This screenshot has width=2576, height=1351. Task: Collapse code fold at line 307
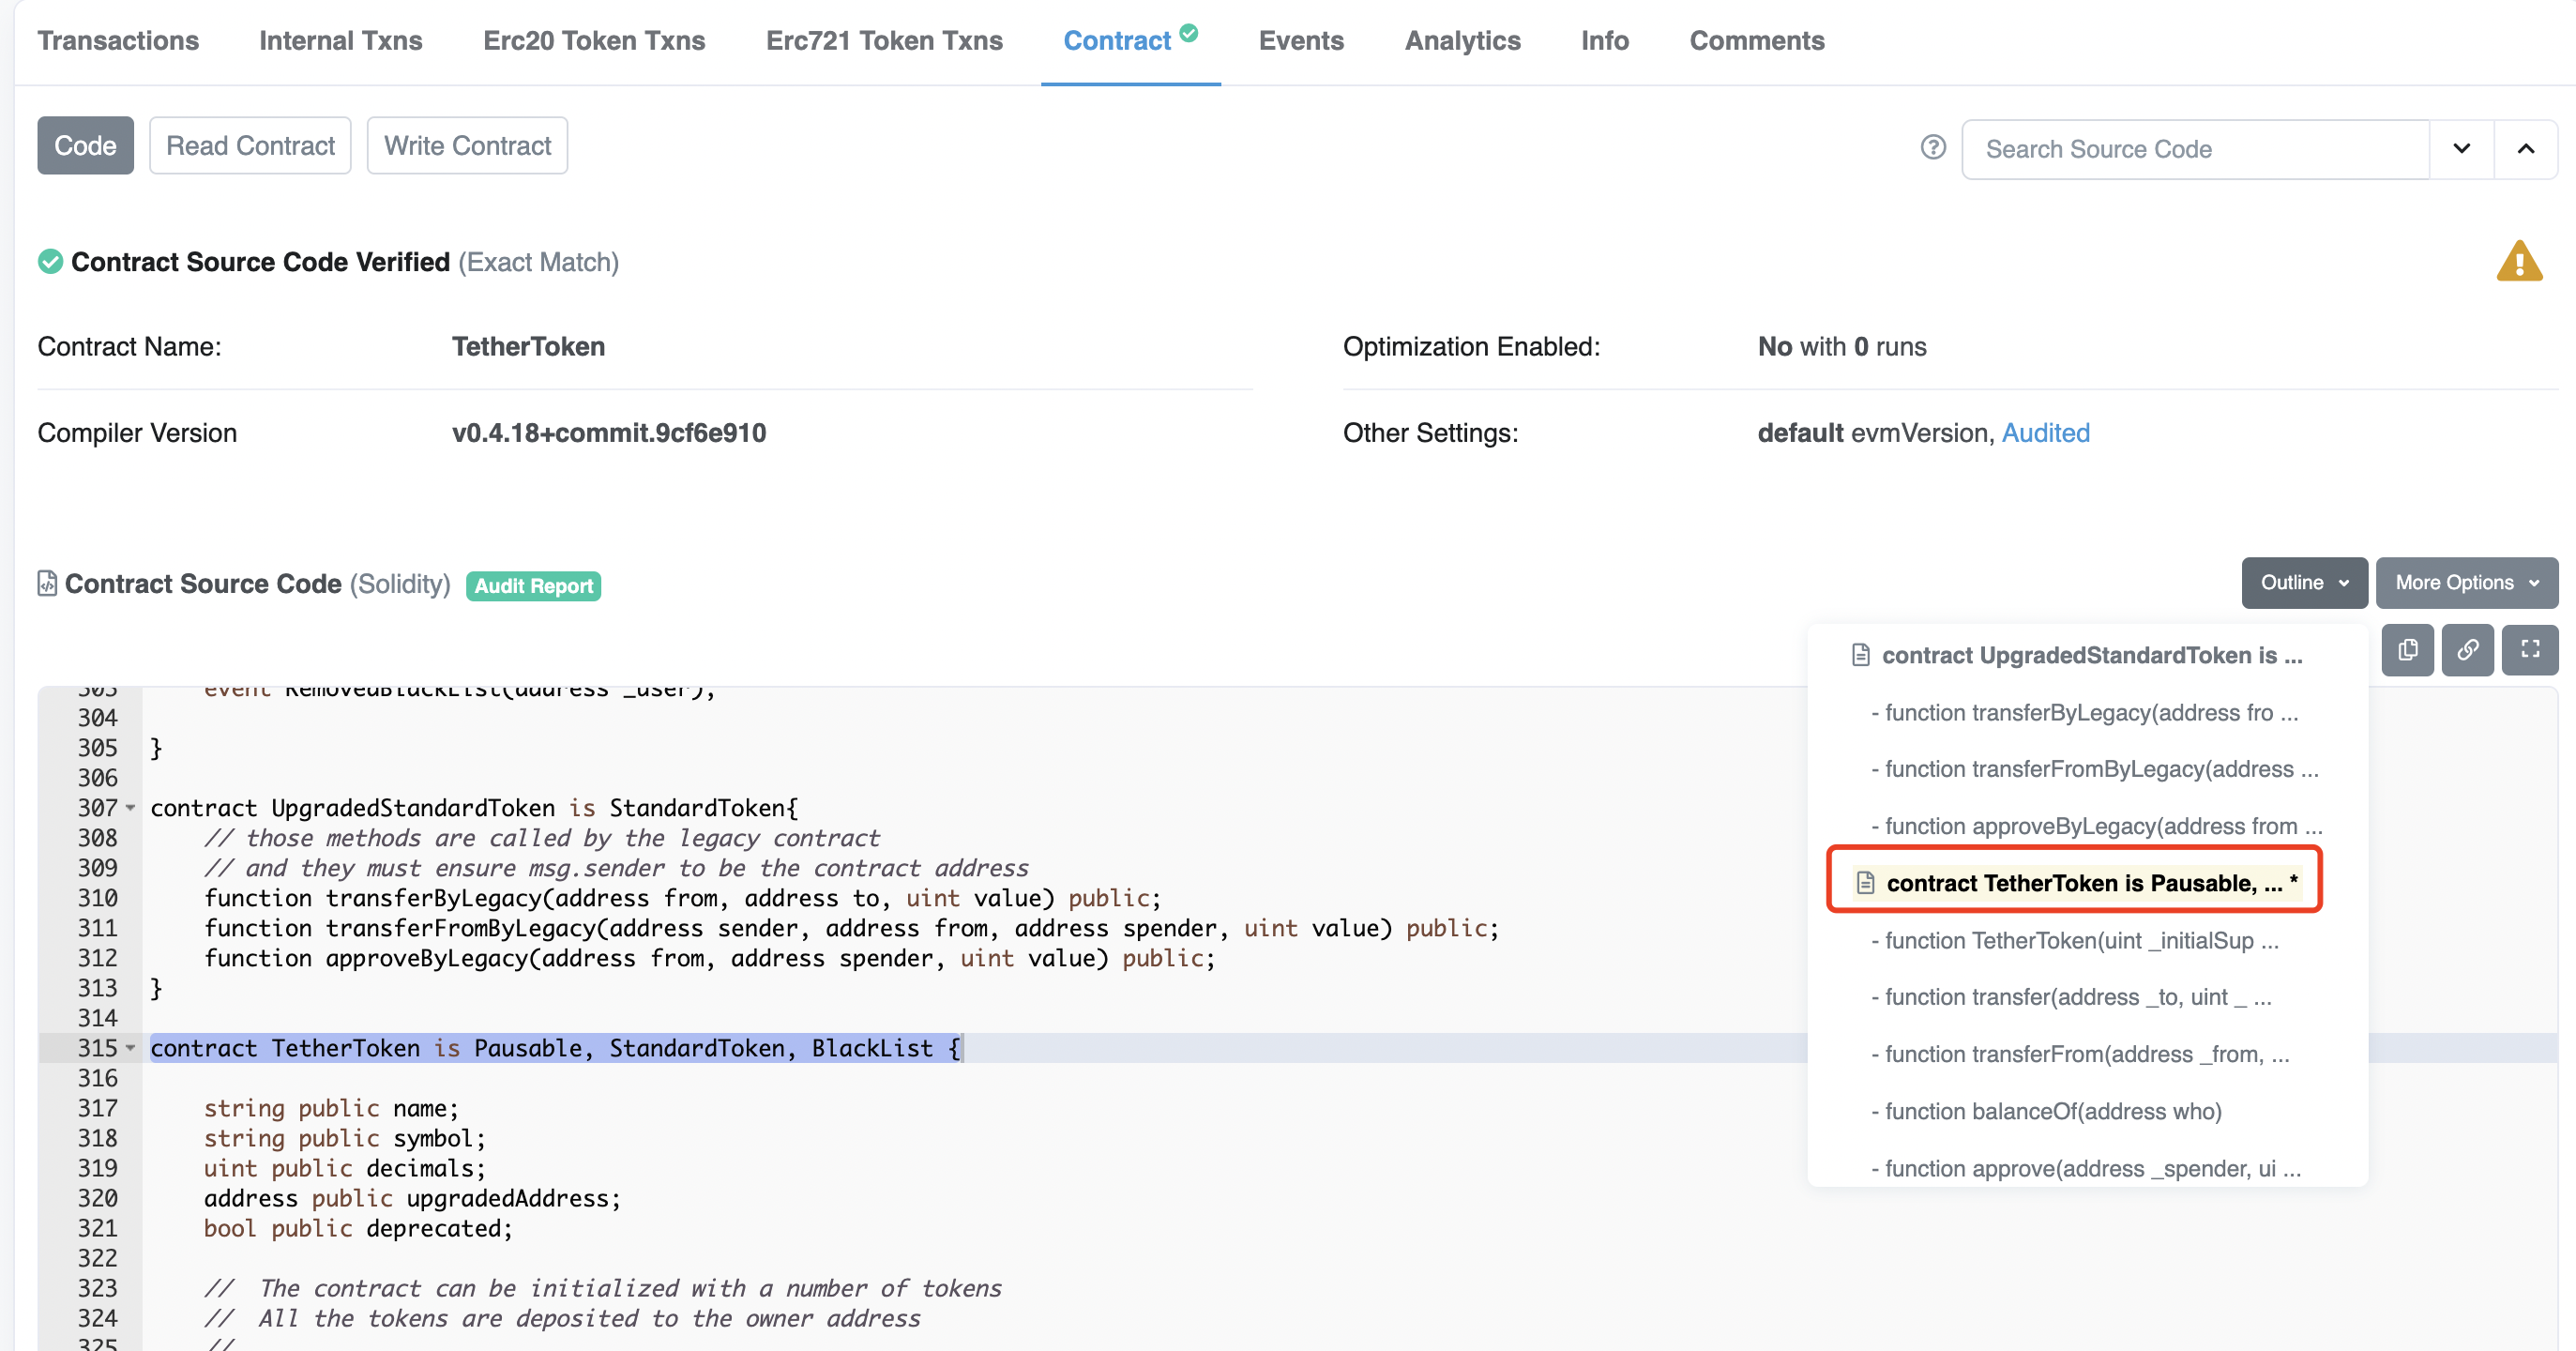click(130, 808)
